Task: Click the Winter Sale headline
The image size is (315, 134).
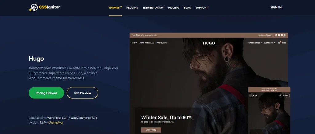Action: [x=167, y=117]
